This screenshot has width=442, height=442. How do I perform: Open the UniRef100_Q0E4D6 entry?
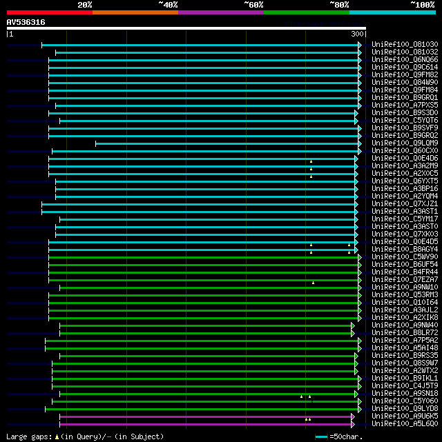tap(405, 159)
